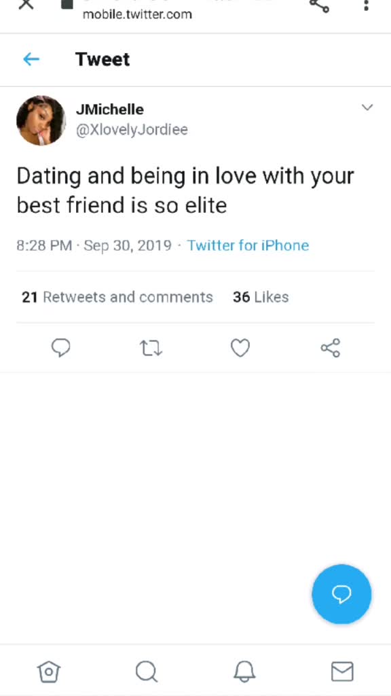391x696 pixels.
Task: Open tweet options chevron dropdown
Action: tap(367, 107)
